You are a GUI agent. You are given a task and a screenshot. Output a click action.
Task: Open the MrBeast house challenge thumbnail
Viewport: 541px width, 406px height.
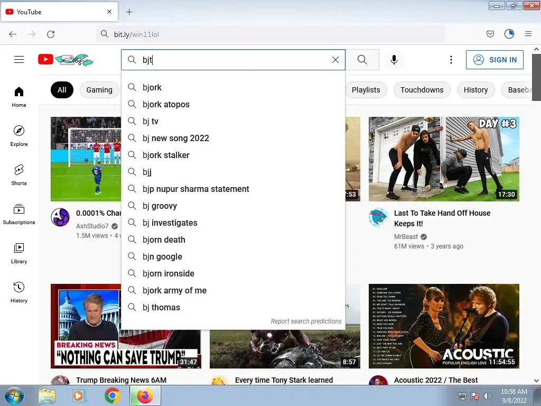pos(444,159)
